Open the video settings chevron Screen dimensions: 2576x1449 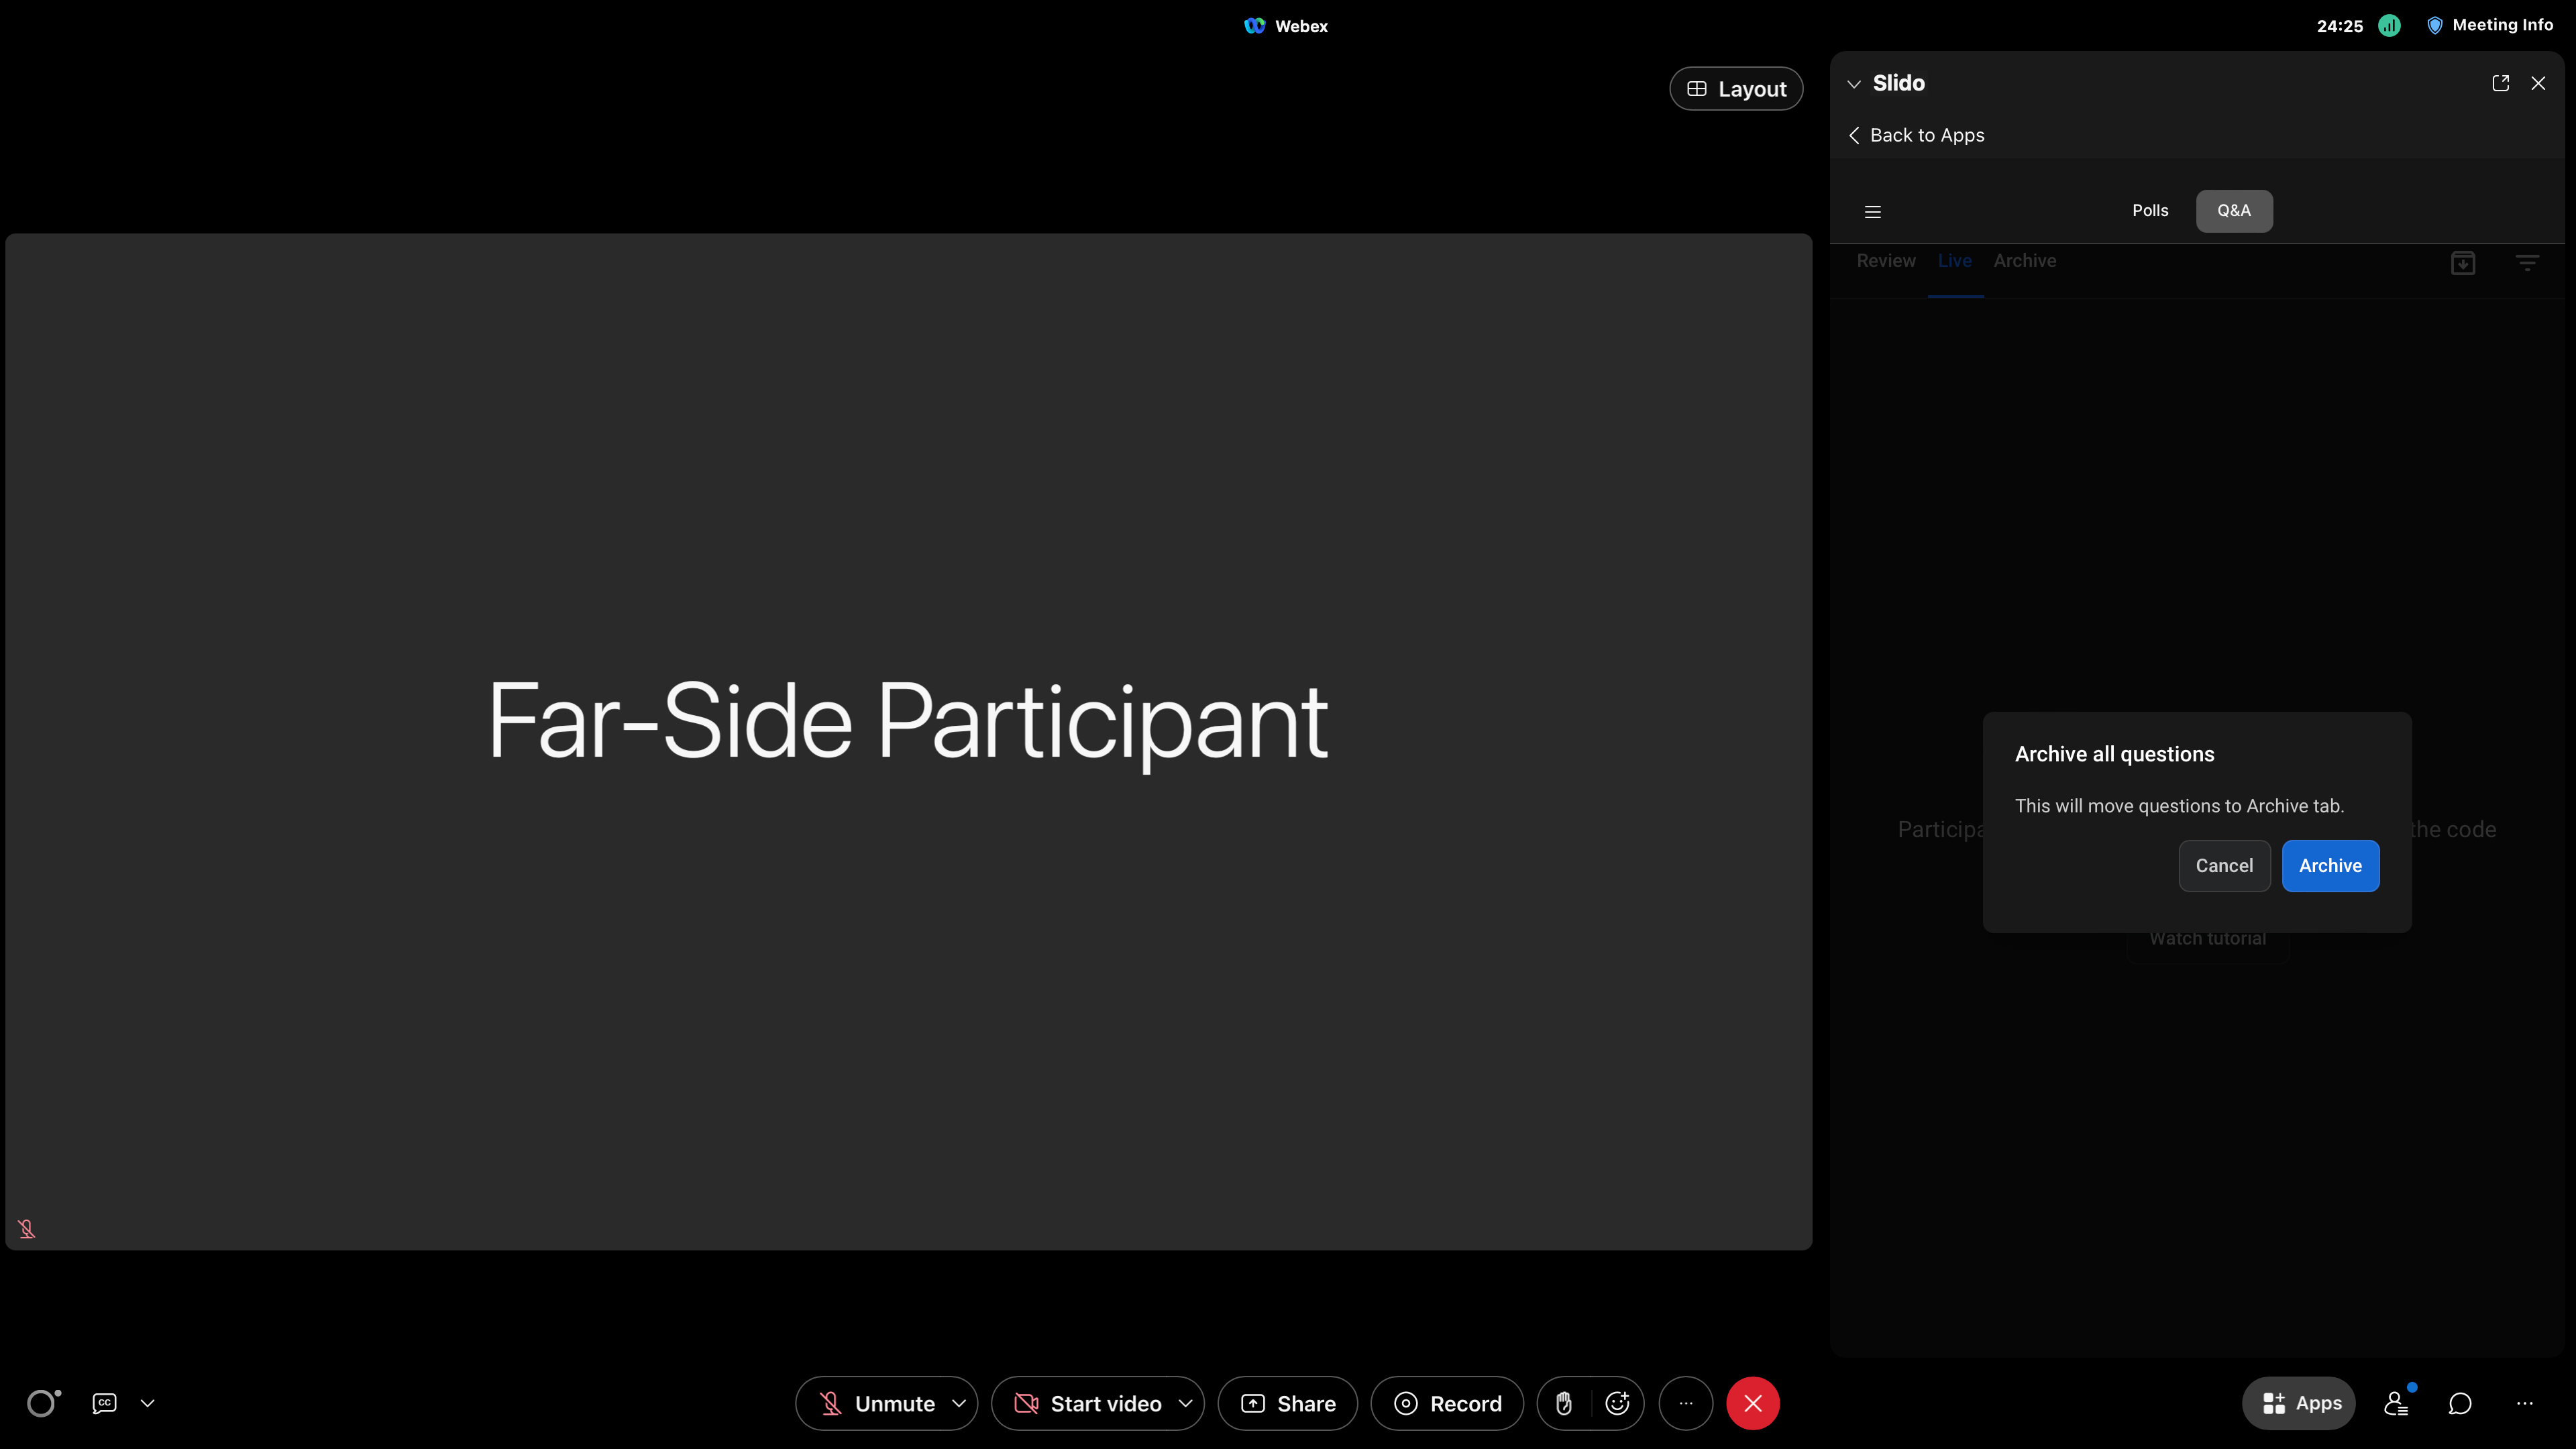coord(1185,1403)
